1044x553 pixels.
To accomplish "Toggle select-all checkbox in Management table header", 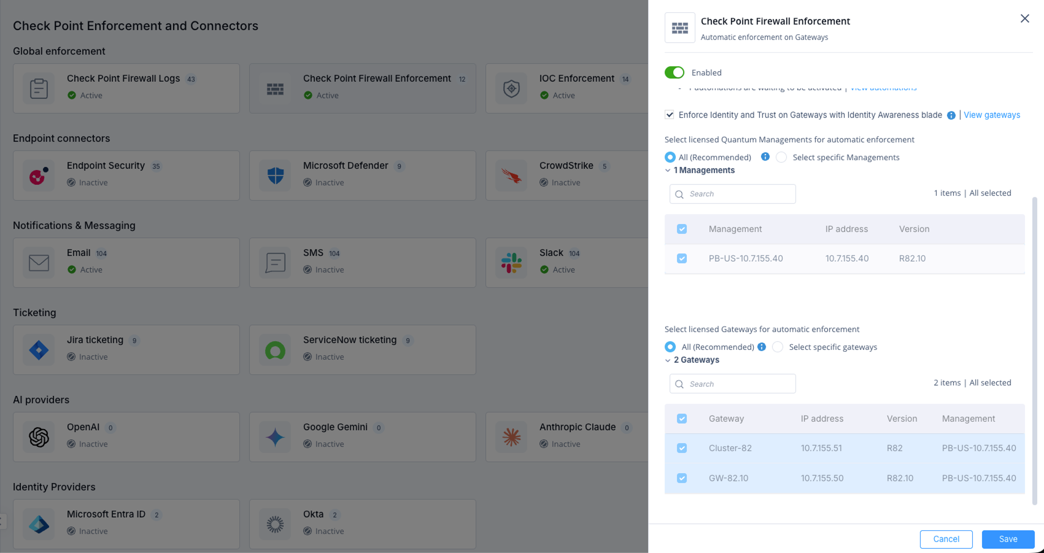I will point(682,229).
